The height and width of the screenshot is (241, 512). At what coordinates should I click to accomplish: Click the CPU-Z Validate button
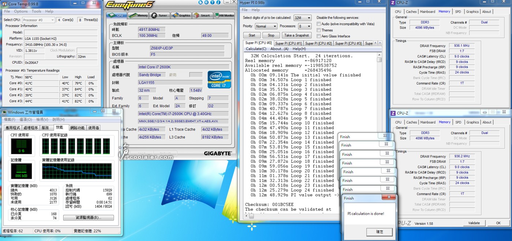[x=474, y=223]
